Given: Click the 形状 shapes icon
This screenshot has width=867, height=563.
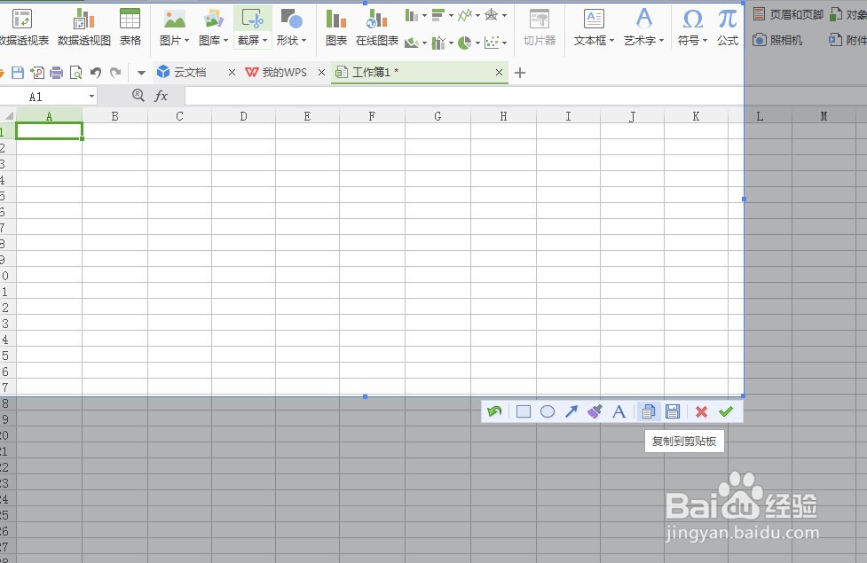Looking at the screenshot, I should point(291,20).
